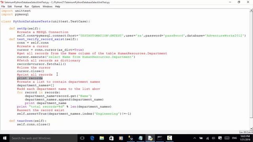253x142 pixels.
Task: Click on 'import unittest' line
Action: pos(16,11)
